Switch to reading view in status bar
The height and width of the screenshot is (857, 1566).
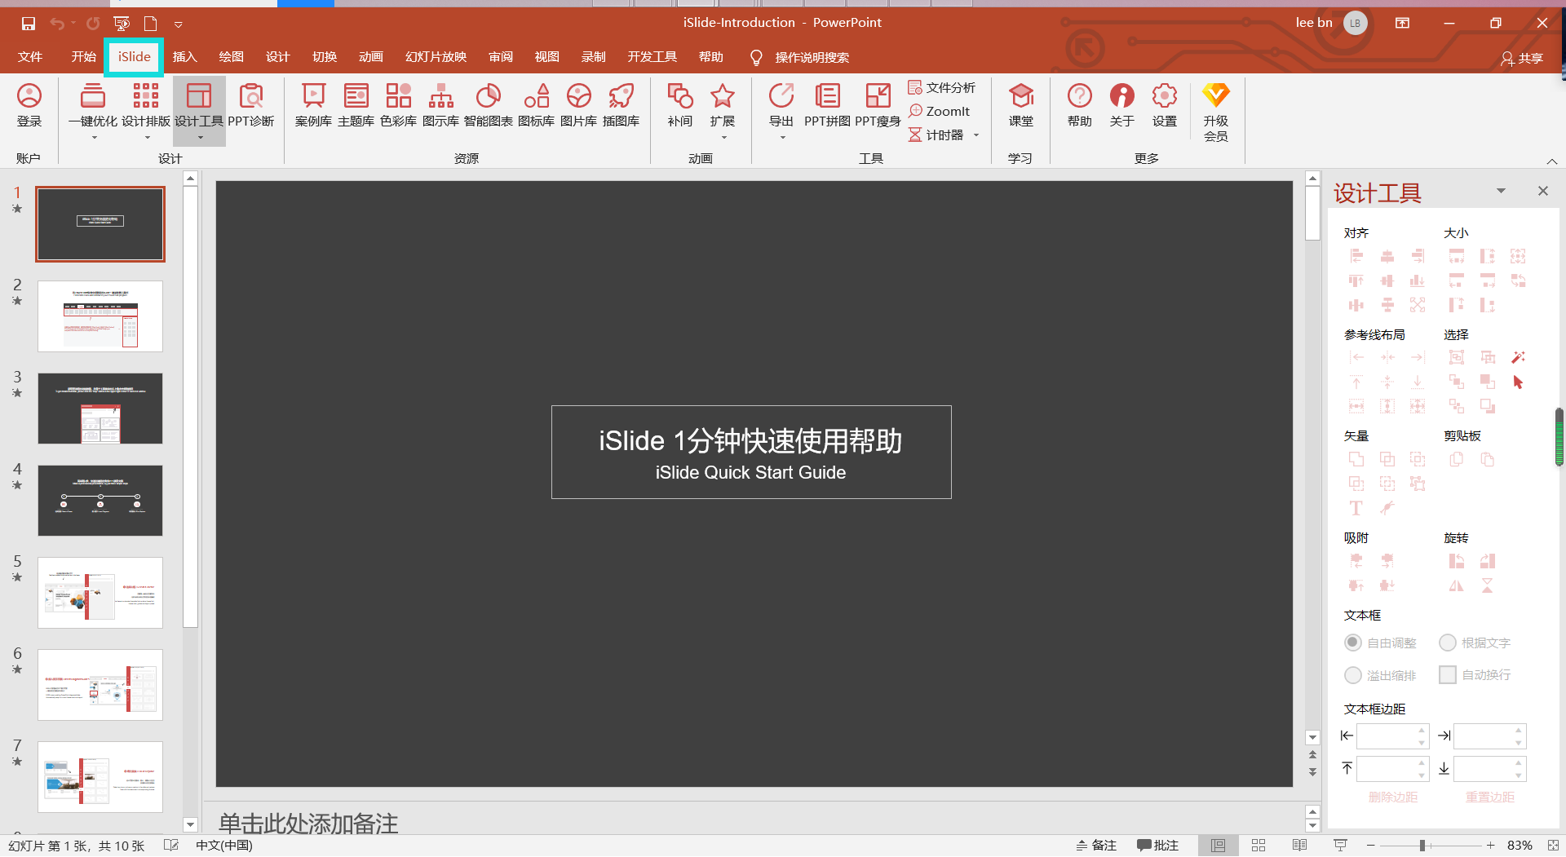tap(1300, 846)
